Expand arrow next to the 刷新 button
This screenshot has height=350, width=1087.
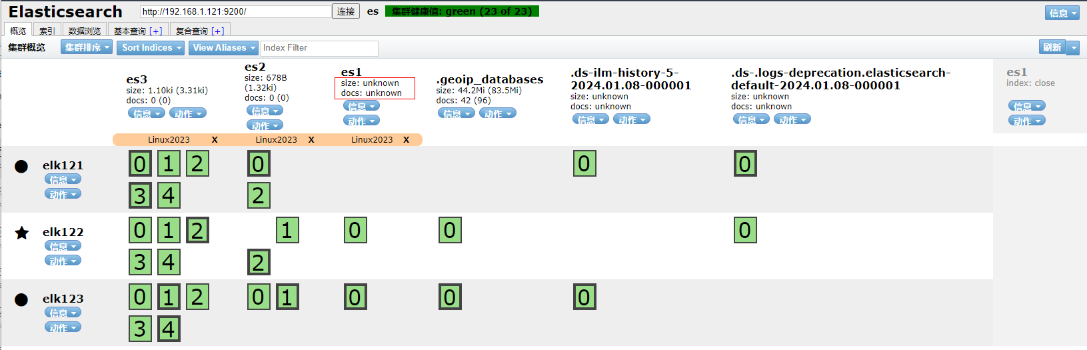[1073, 48]
